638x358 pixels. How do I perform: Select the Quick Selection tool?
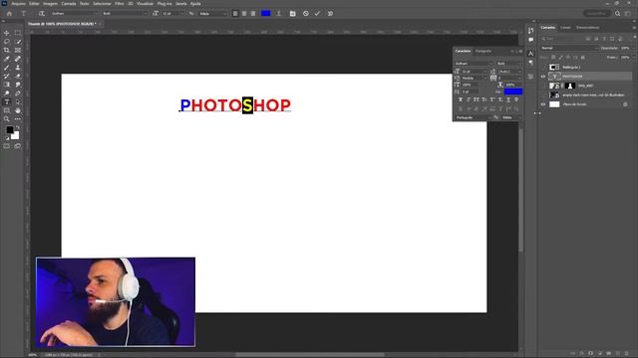(x=18, y=42)
